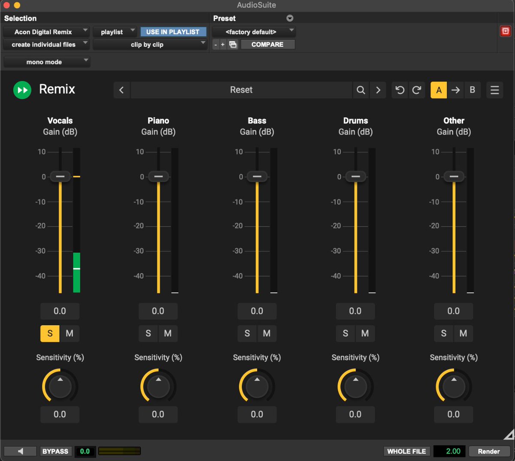The height and width of the screenshot is (461, 515).
Task: Toggle the preview speaker icon at the bottom left
Action: [20, 451]
